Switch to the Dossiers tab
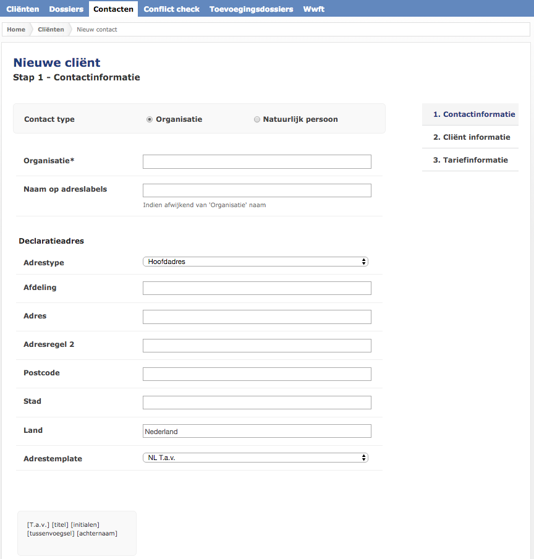 click(x=66, y=9)
